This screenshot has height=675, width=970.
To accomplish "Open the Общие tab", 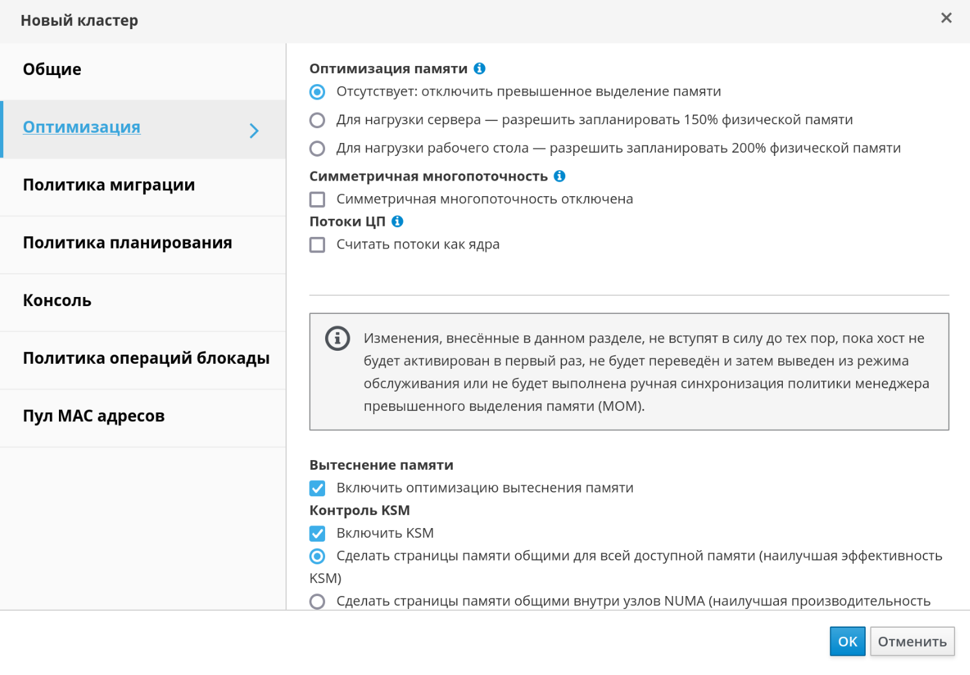I will pyautogui.click(x=52, y=70).
